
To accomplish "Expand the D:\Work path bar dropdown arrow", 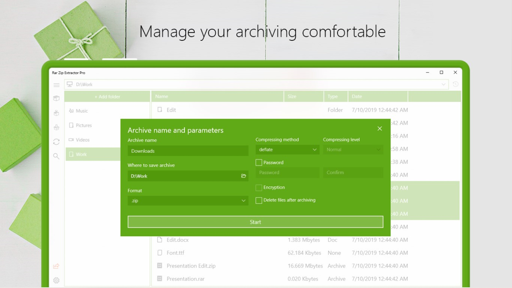I will [x=444, y=84].
